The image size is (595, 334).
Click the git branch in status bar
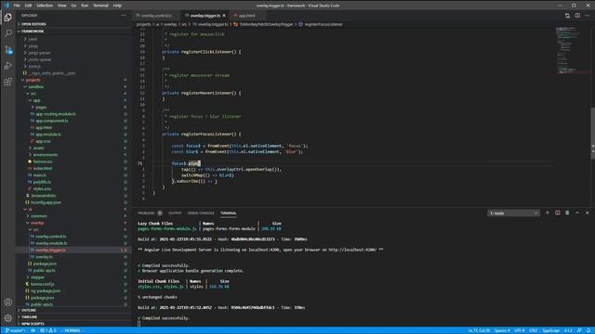[x=15, y=330]
